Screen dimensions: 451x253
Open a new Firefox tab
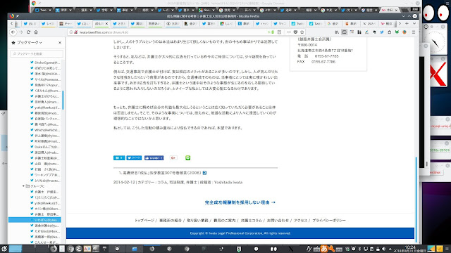pos(407,23)
